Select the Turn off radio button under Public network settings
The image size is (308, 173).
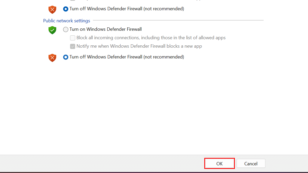click(66, 57)
